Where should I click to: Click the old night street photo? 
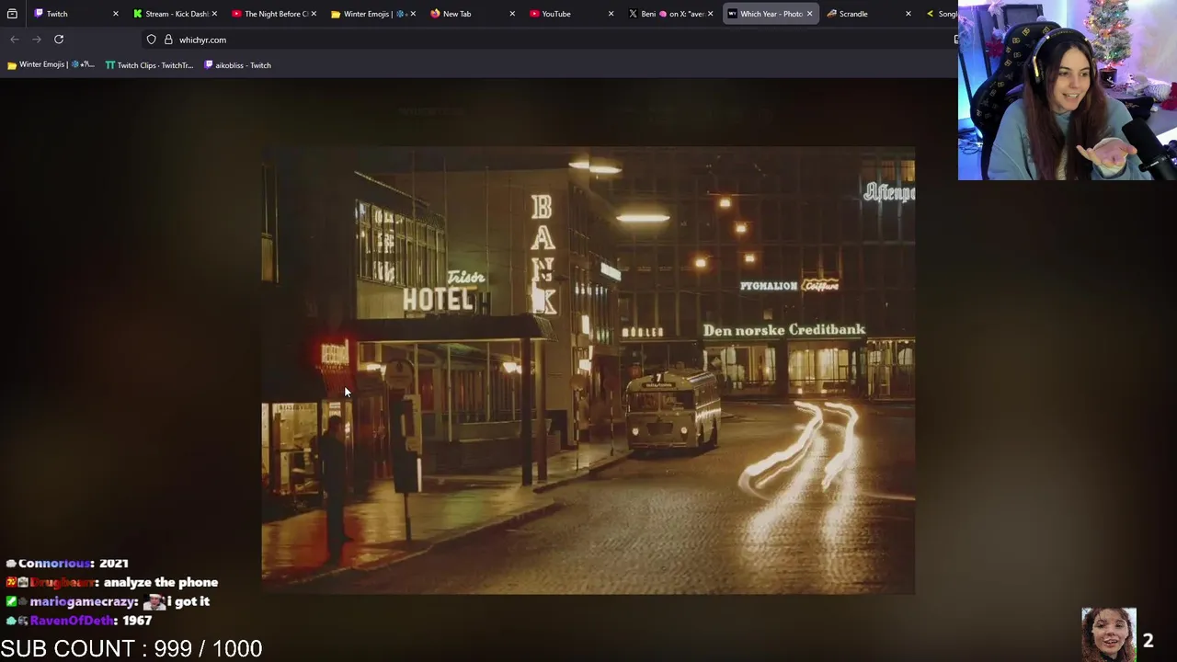(x=588, y=371)
